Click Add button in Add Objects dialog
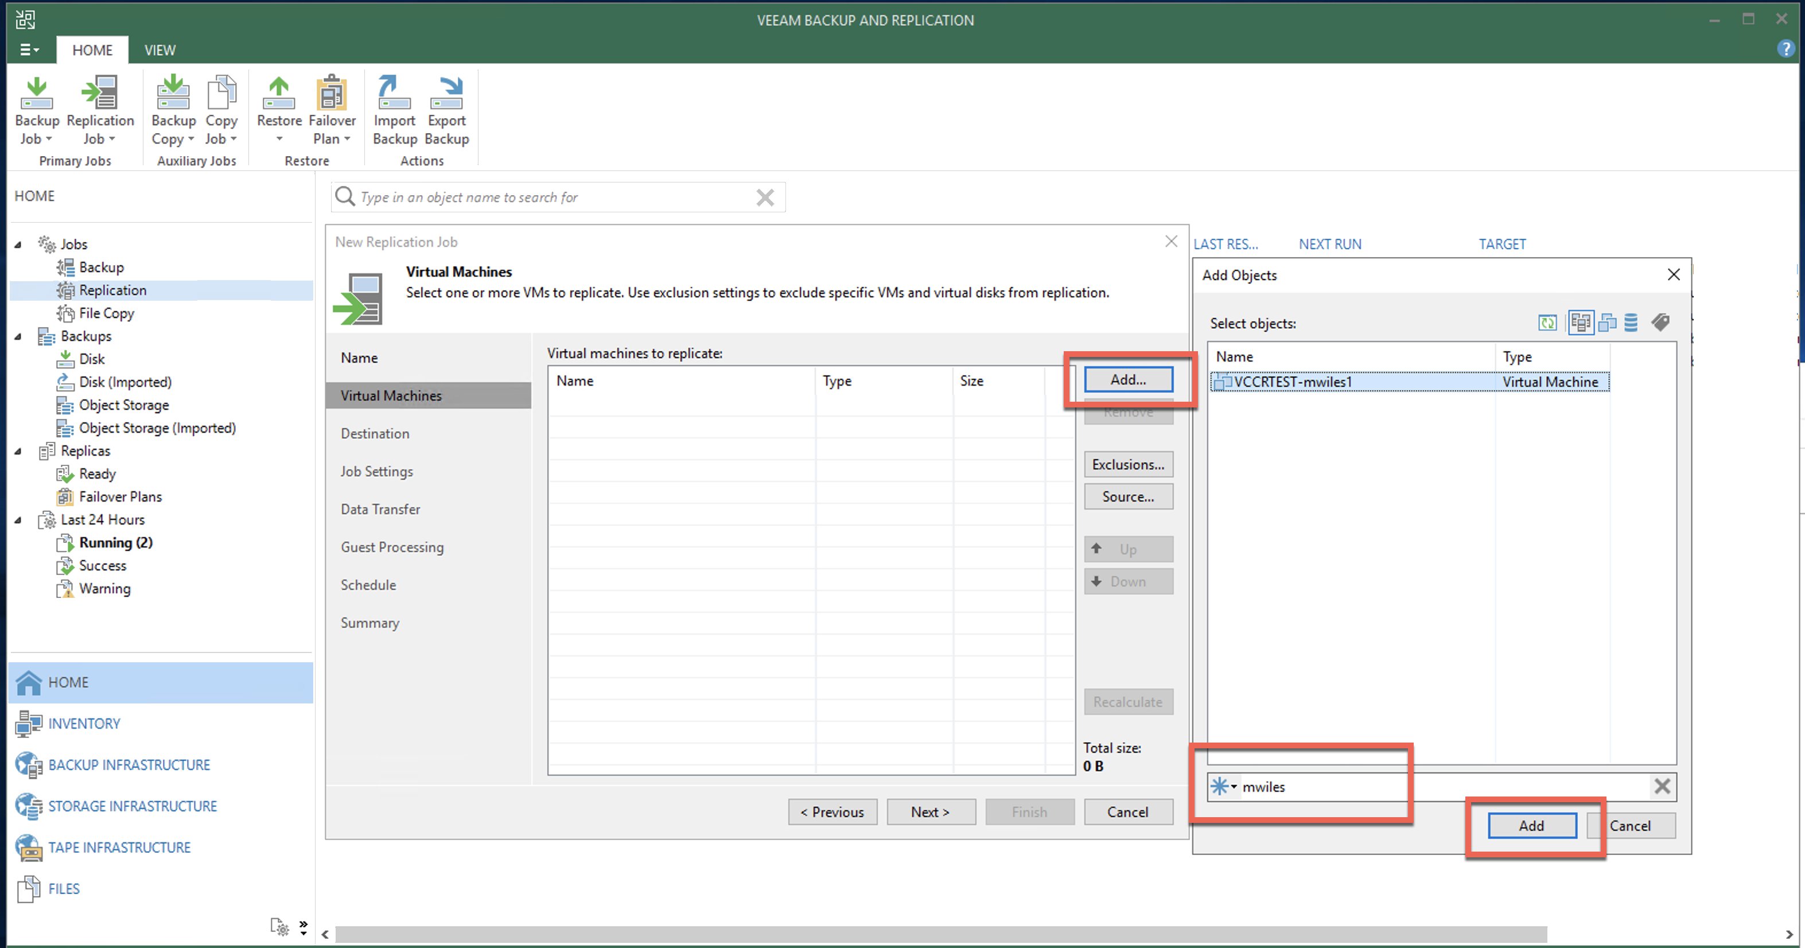 point(1532,825)
